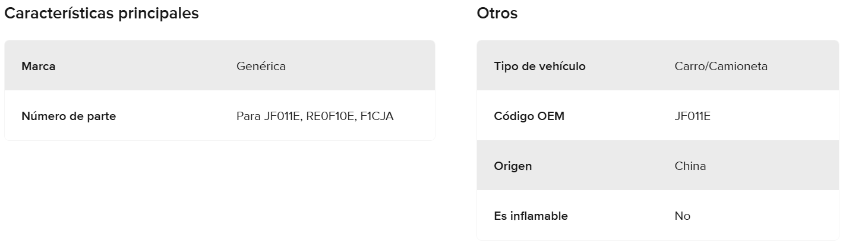Click the "Genérica" brand value
Image resolution: width=846 pixels, height=246 pixels.
261,66
